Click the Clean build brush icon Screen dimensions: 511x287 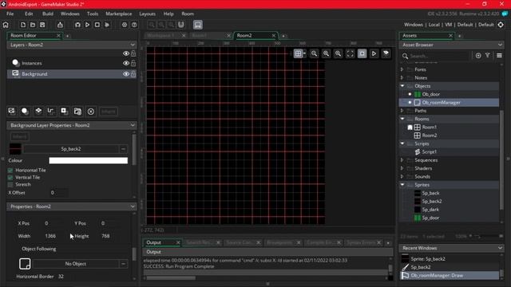point(107,25)
